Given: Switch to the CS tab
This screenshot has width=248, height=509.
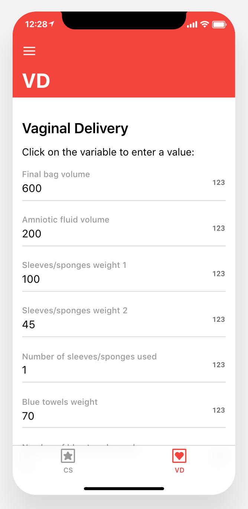Looking at the screenshot, I should point(68,461).
